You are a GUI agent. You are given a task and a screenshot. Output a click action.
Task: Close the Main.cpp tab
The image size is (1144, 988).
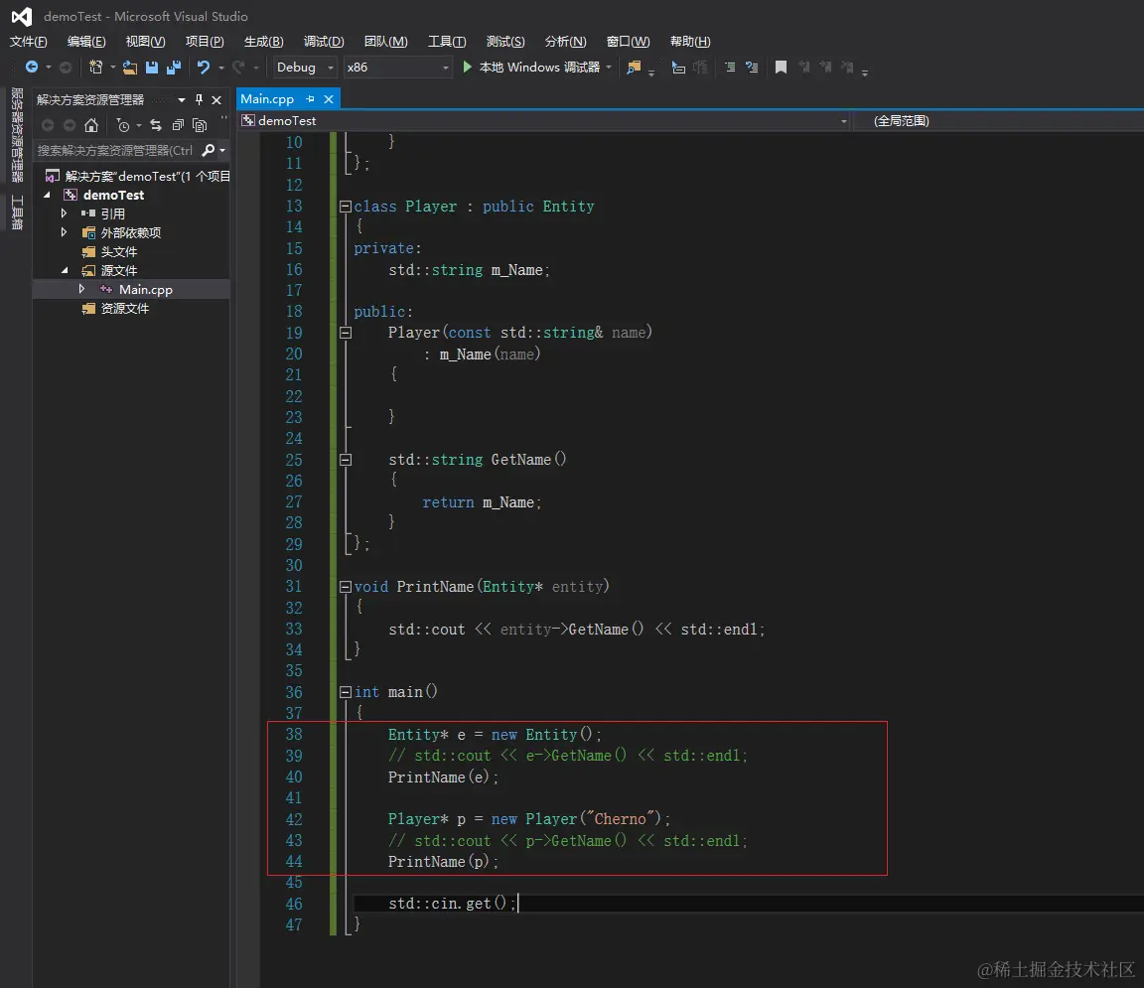click(329, 99)
